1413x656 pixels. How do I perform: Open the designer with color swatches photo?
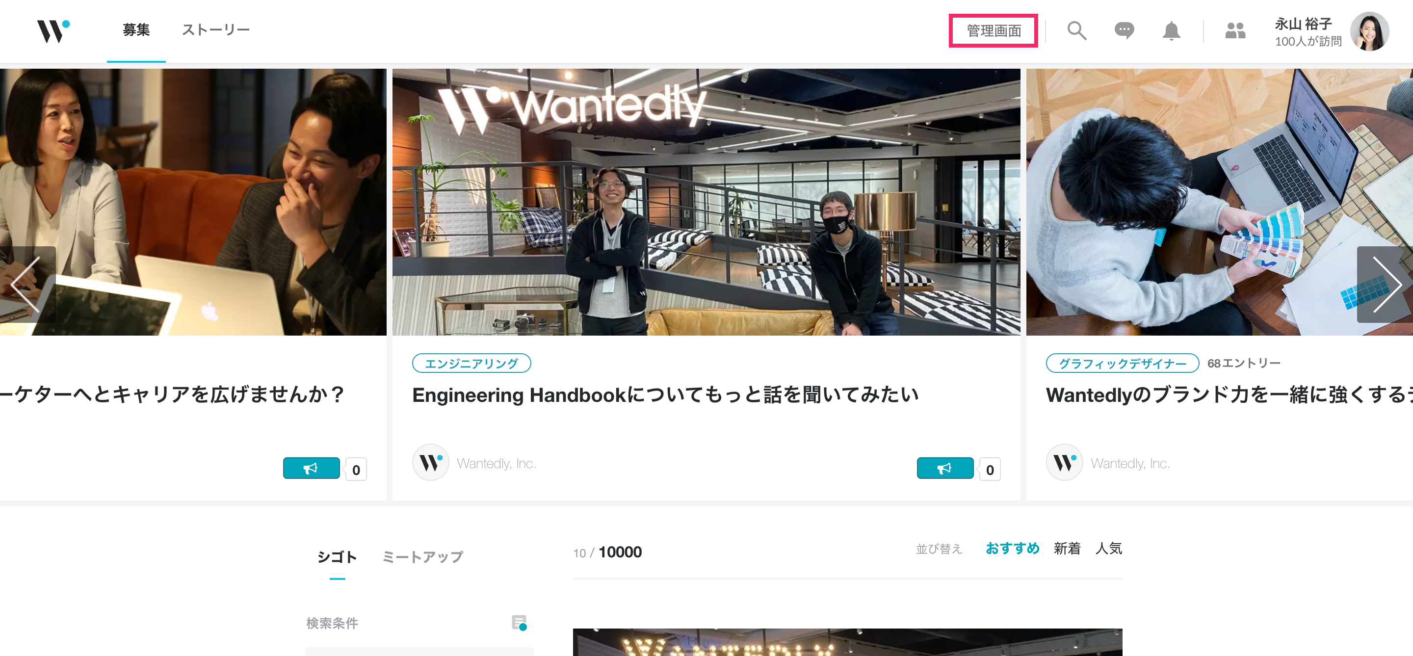[1219, 202]
